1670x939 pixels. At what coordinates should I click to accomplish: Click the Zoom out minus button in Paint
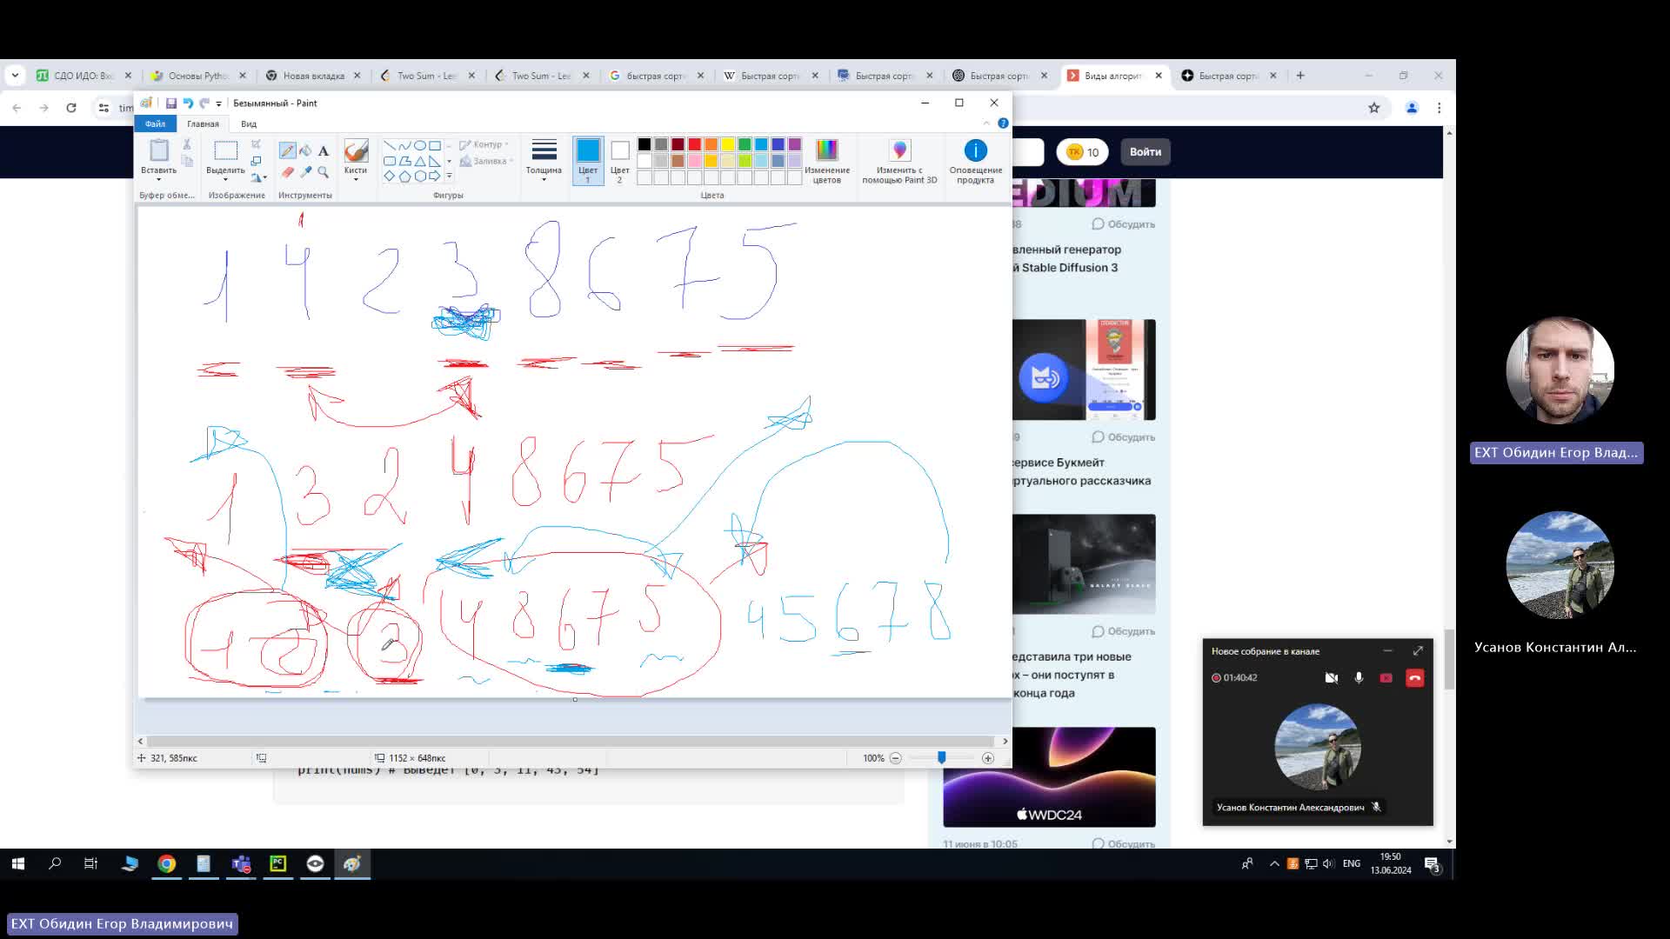pyautogui.click(x=895, y=758)
